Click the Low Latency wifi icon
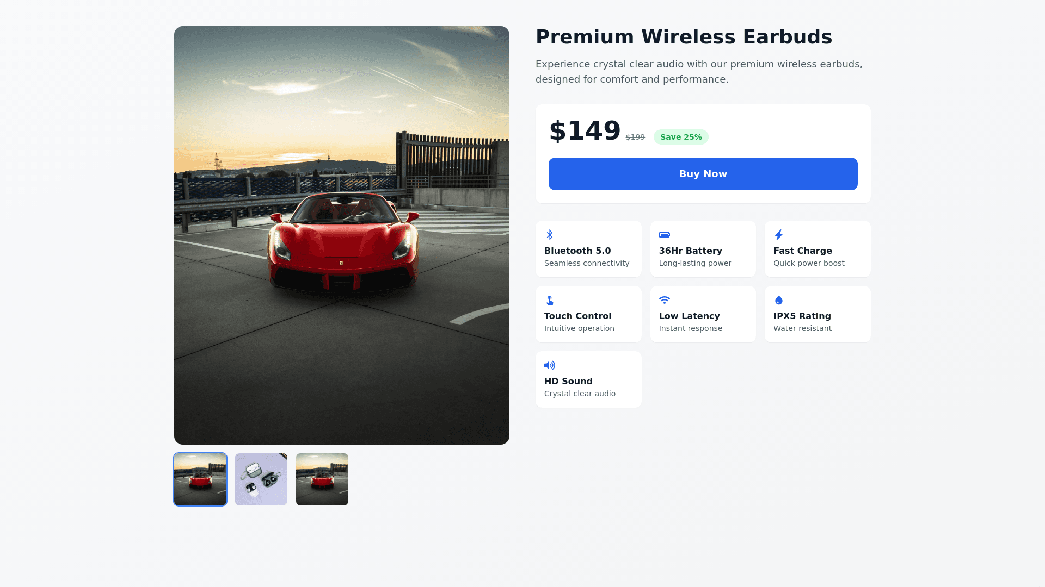Viewport: 1045px width, 587px height. tap(665, 300)
